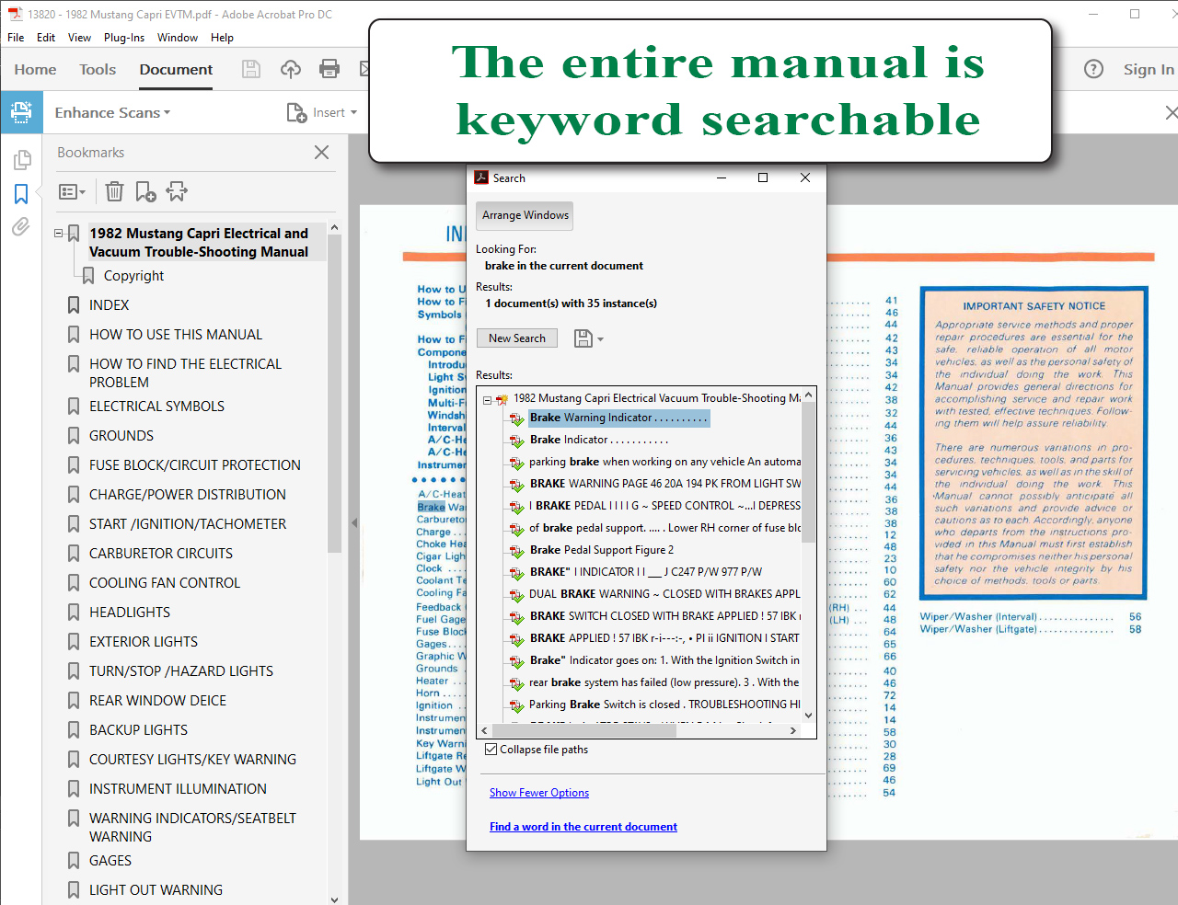Open the Window menu
Image resolution: width=1178 pixels, height=905 pixels.
click(x=178, y=38)
